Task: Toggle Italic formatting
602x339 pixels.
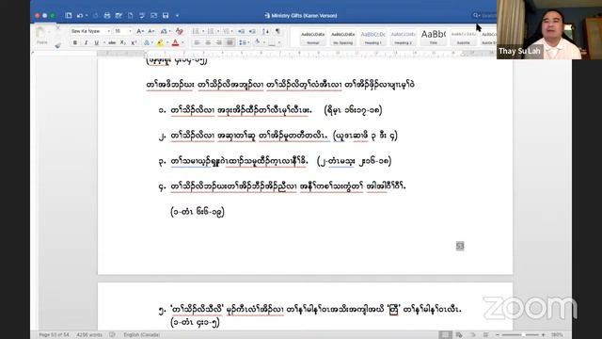Action: tap(86, 42)
